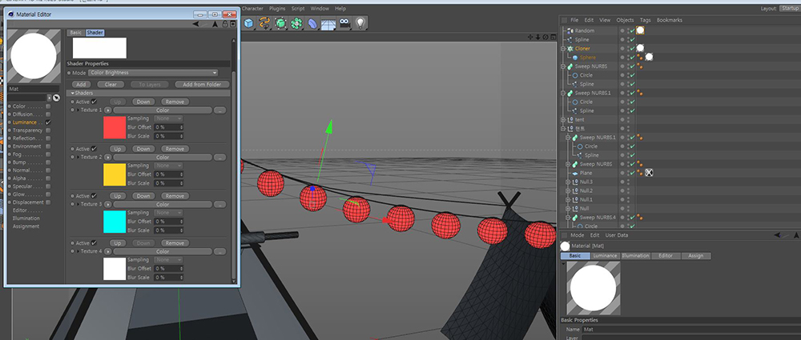The image size is (801, 340).
Task: Toggle the Material Editor lock icon
Action: pyautogui.click(x=225, y=24)
